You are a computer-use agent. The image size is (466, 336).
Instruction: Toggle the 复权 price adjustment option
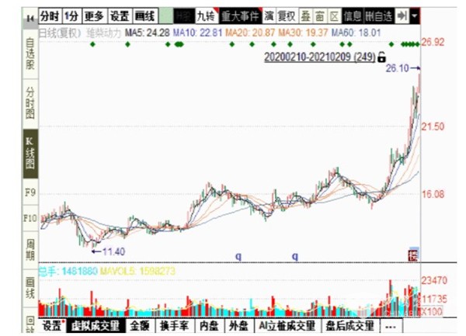pyautogui.click(x=285, y=16)
